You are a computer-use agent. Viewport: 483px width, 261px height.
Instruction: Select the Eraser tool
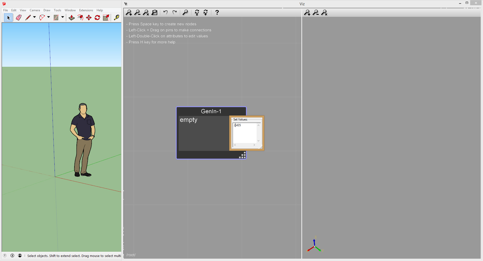pos(19,18)
